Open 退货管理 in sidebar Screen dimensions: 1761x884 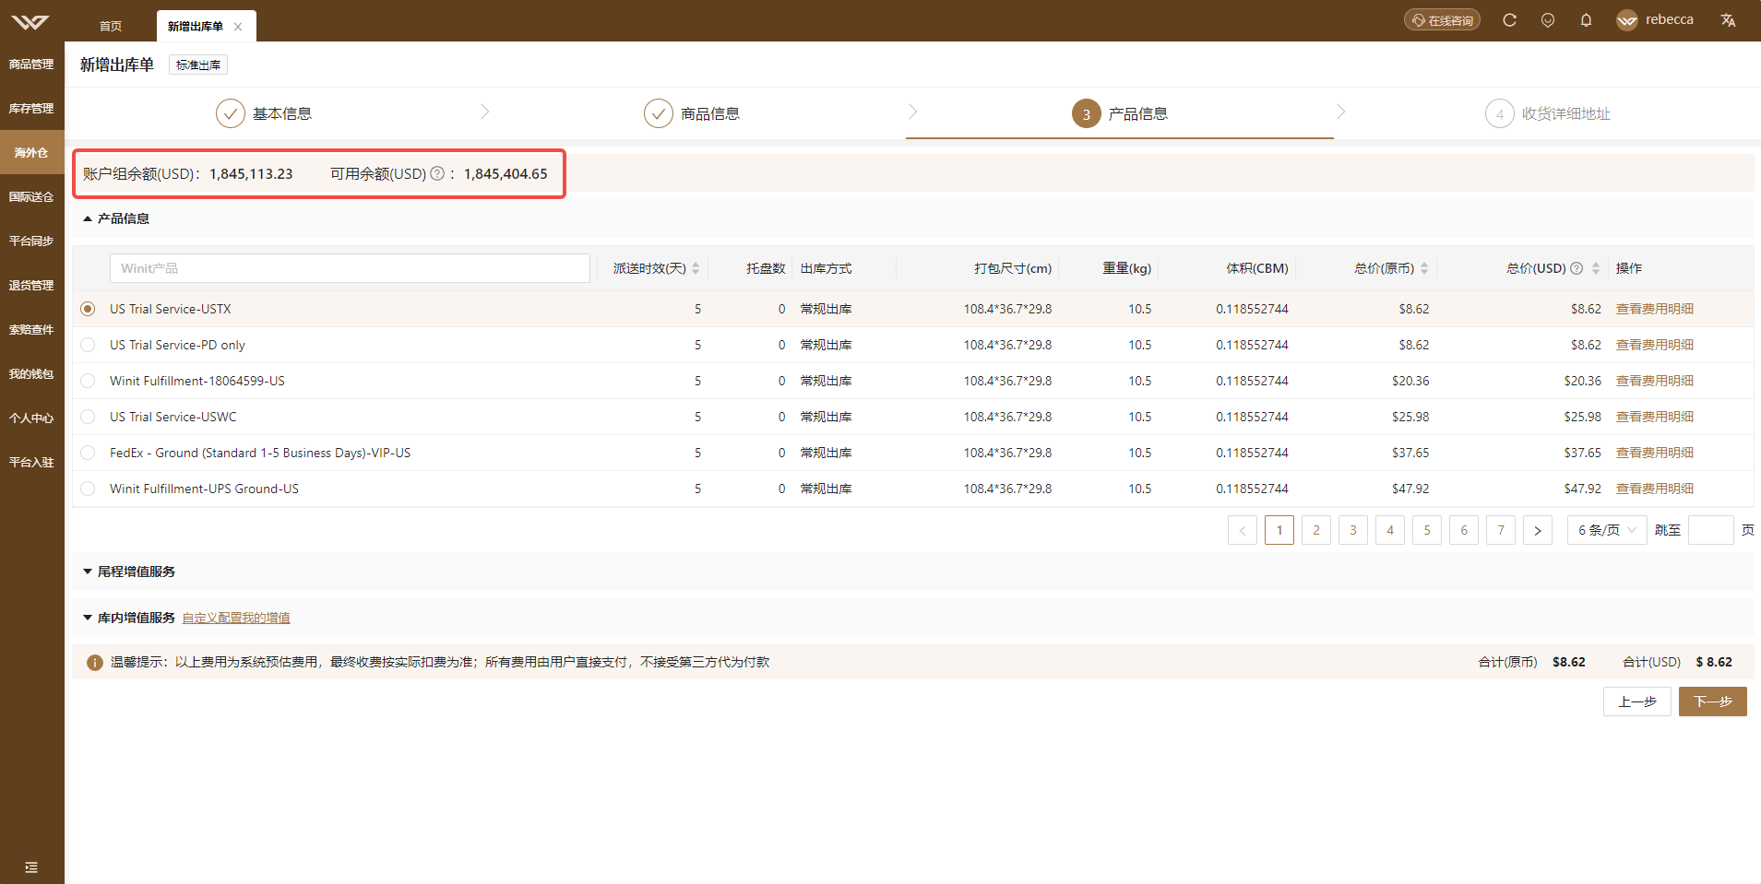[x=31, y=286]
